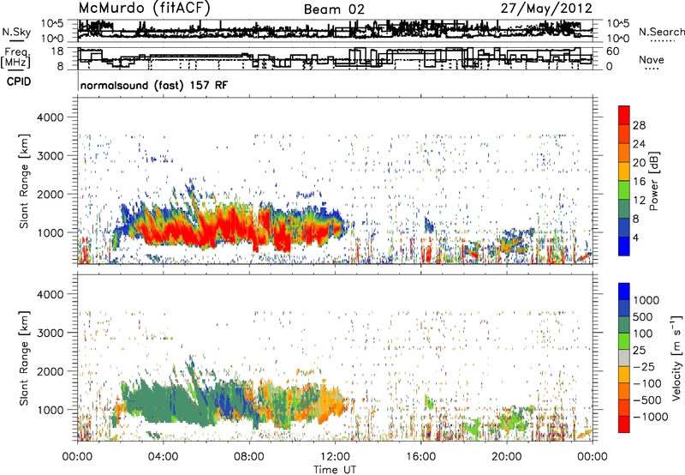Click the 'McMurdo (fitACF)' title text
Screen dimensions: 685x475
coord(144,9)
